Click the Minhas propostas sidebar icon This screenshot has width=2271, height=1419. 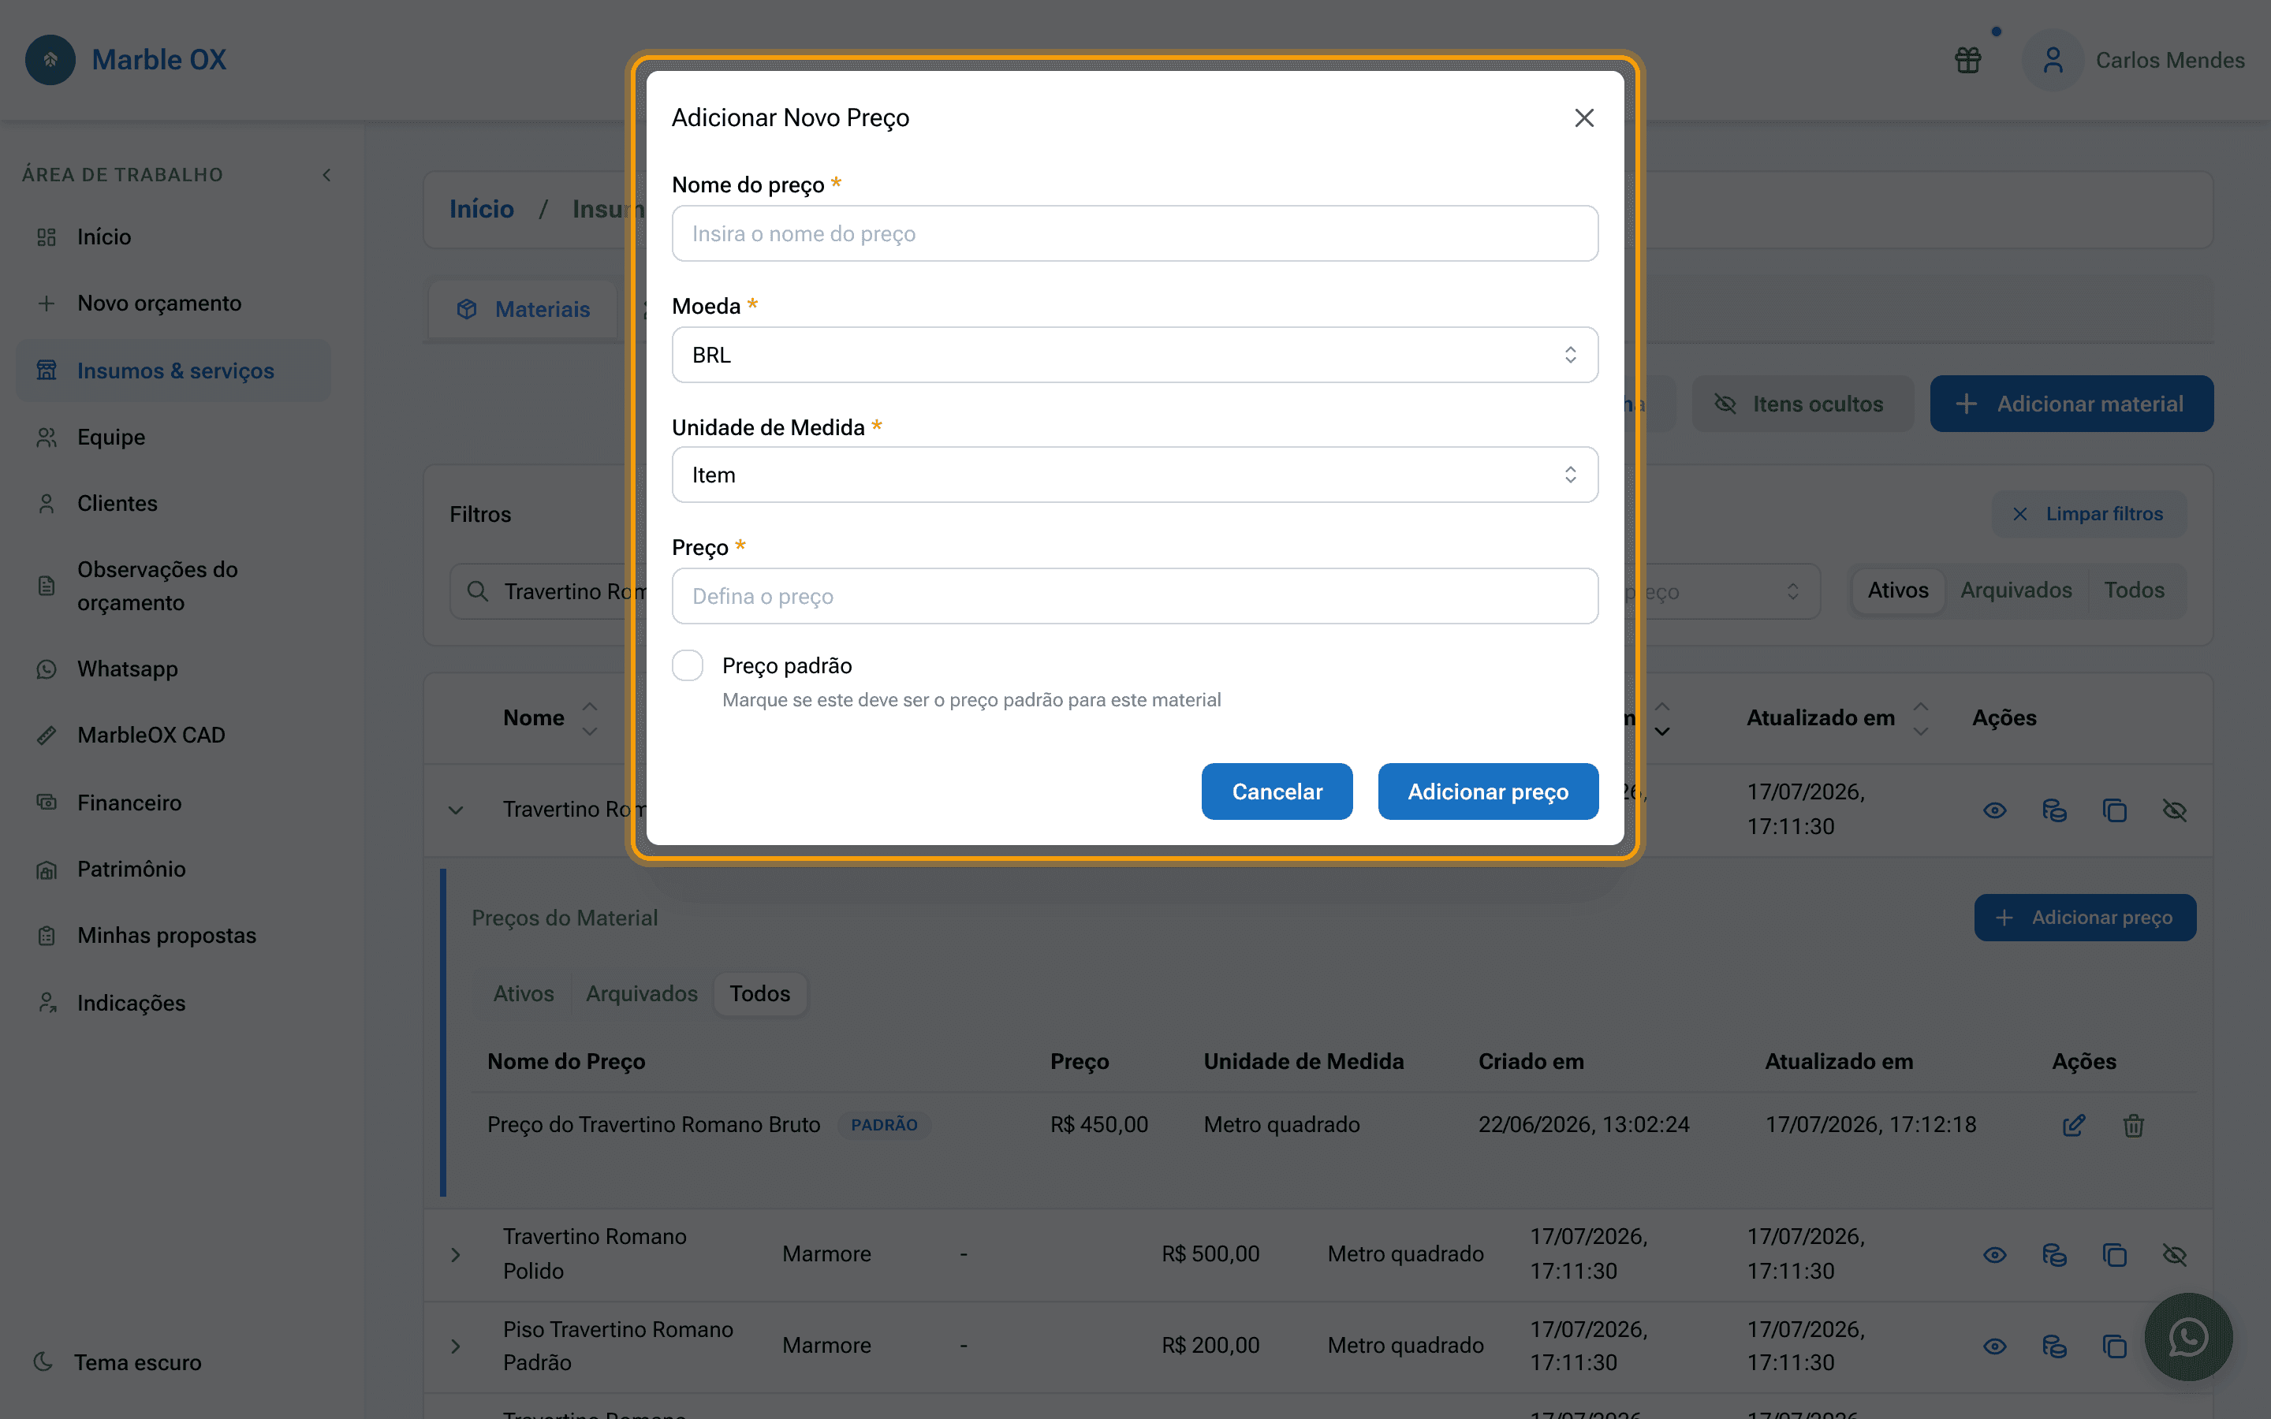click(x=47, y=936)
